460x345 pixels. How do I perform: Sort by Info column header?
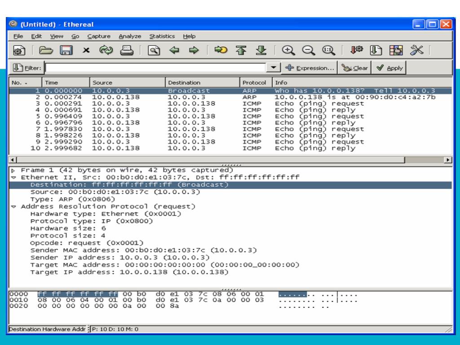click(363, 83)
